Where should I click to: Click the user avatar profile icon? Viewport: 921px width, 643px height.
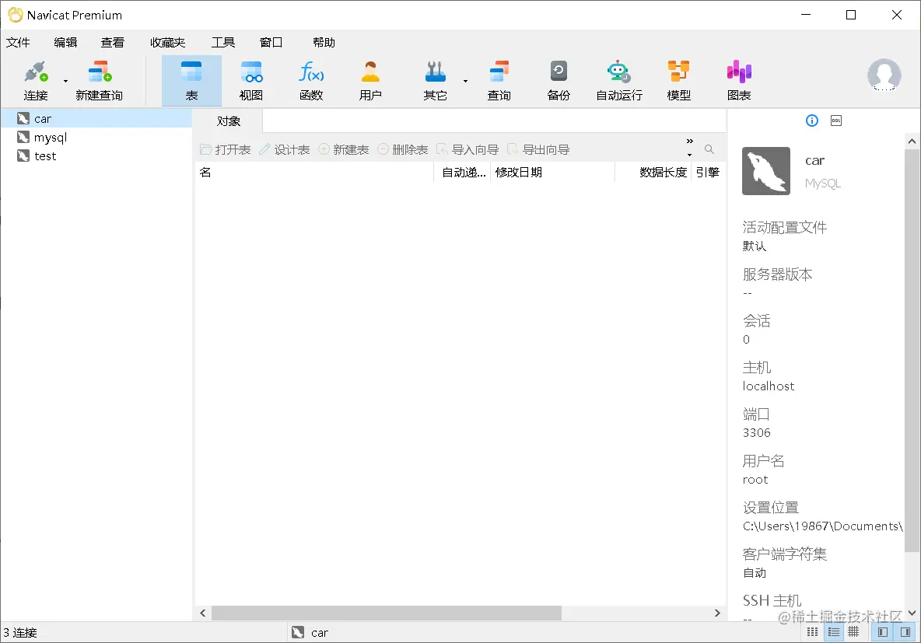coord(884,75)
